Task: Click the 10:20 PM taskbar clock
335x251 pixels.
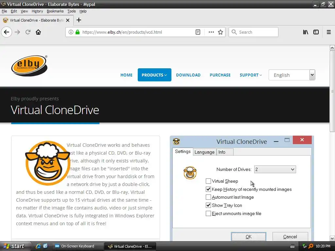Action: (323, 246)
